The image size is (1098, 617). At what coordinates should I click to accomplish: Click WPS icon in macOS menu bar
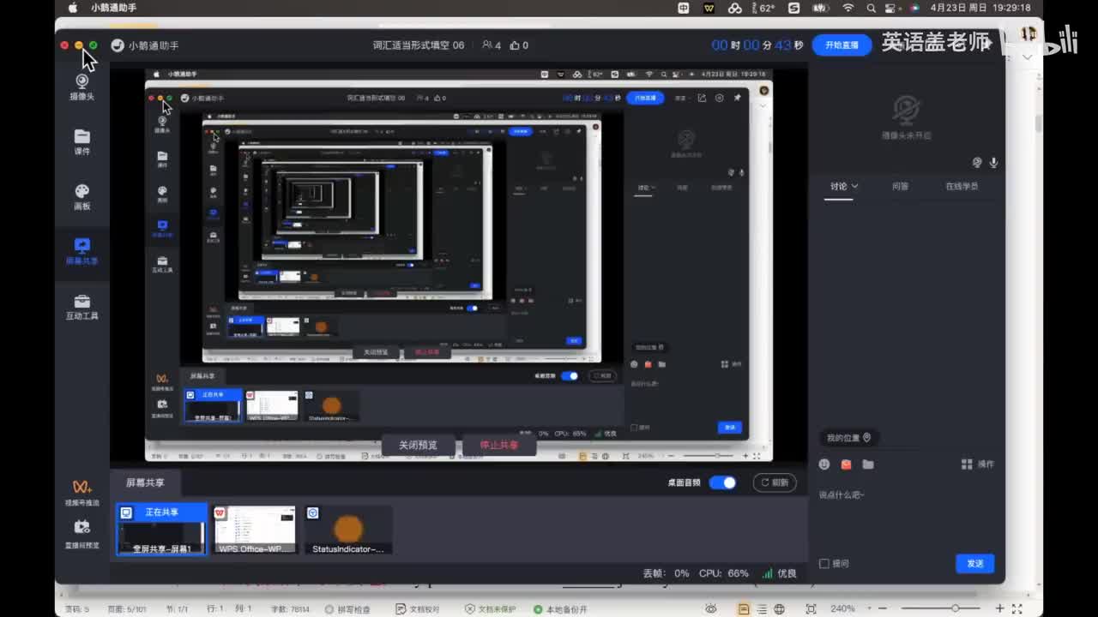[709, 8]
